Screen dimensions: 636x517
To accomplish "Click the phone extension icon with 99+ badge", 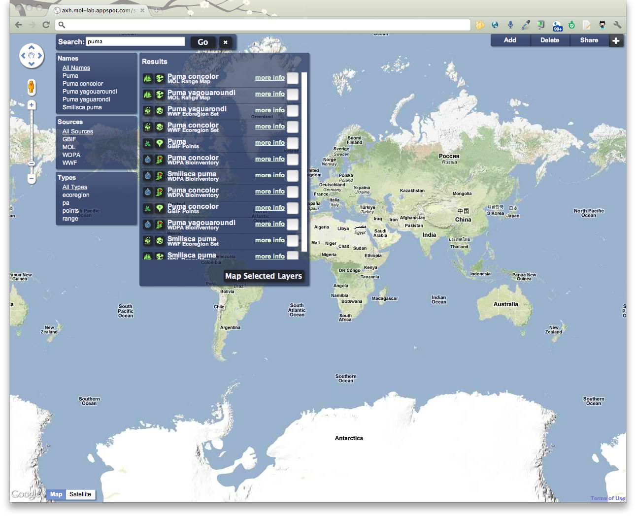I will pos(557,26).
